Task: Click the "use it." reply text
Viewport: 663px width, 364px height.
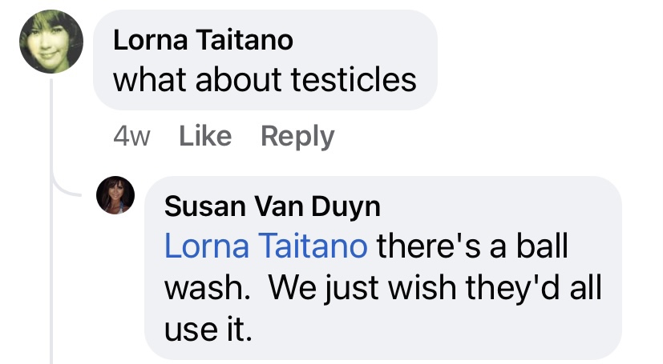Action: coord(208,329)
